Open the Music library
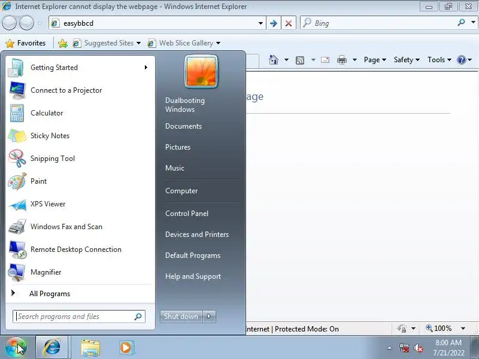 tap(175, 168)
